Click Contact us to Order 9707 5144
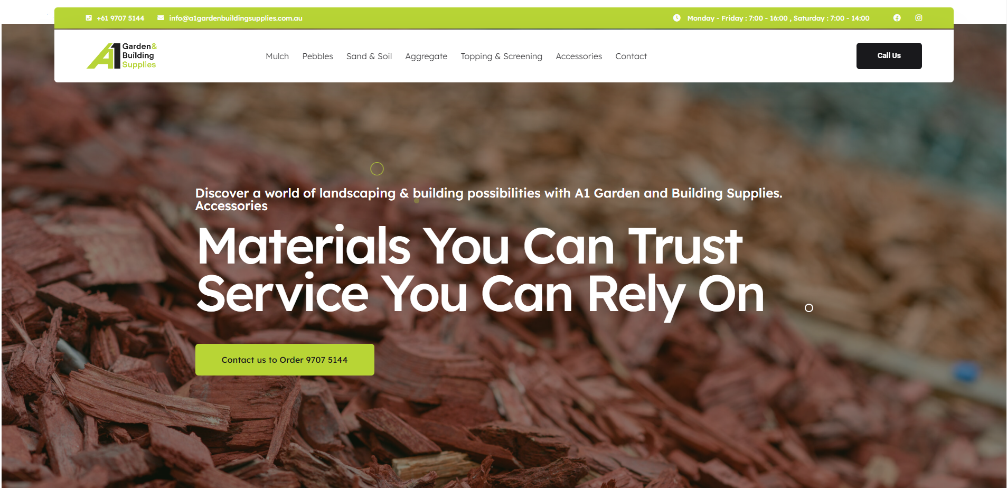Screen dimensions: 1007x488 coord(285,360)
